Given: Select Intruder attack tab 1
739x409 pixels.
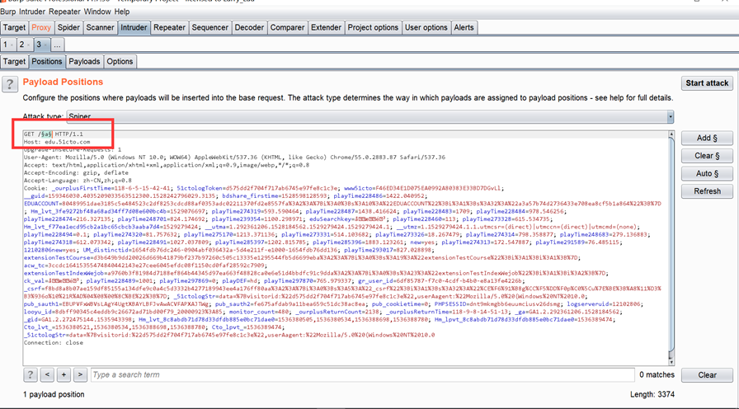Looking at the screenshot, I should [x=5, y=45].
